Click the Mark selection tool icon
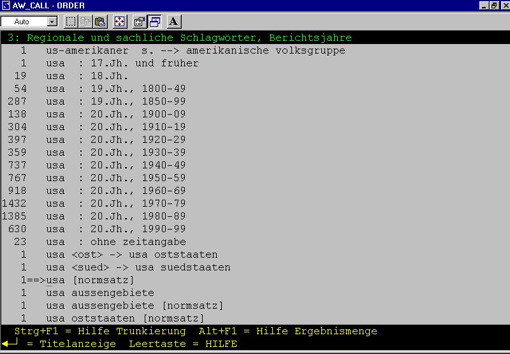Image resolution: width=510 pixels, height=354 pixels. coord(71,22)
